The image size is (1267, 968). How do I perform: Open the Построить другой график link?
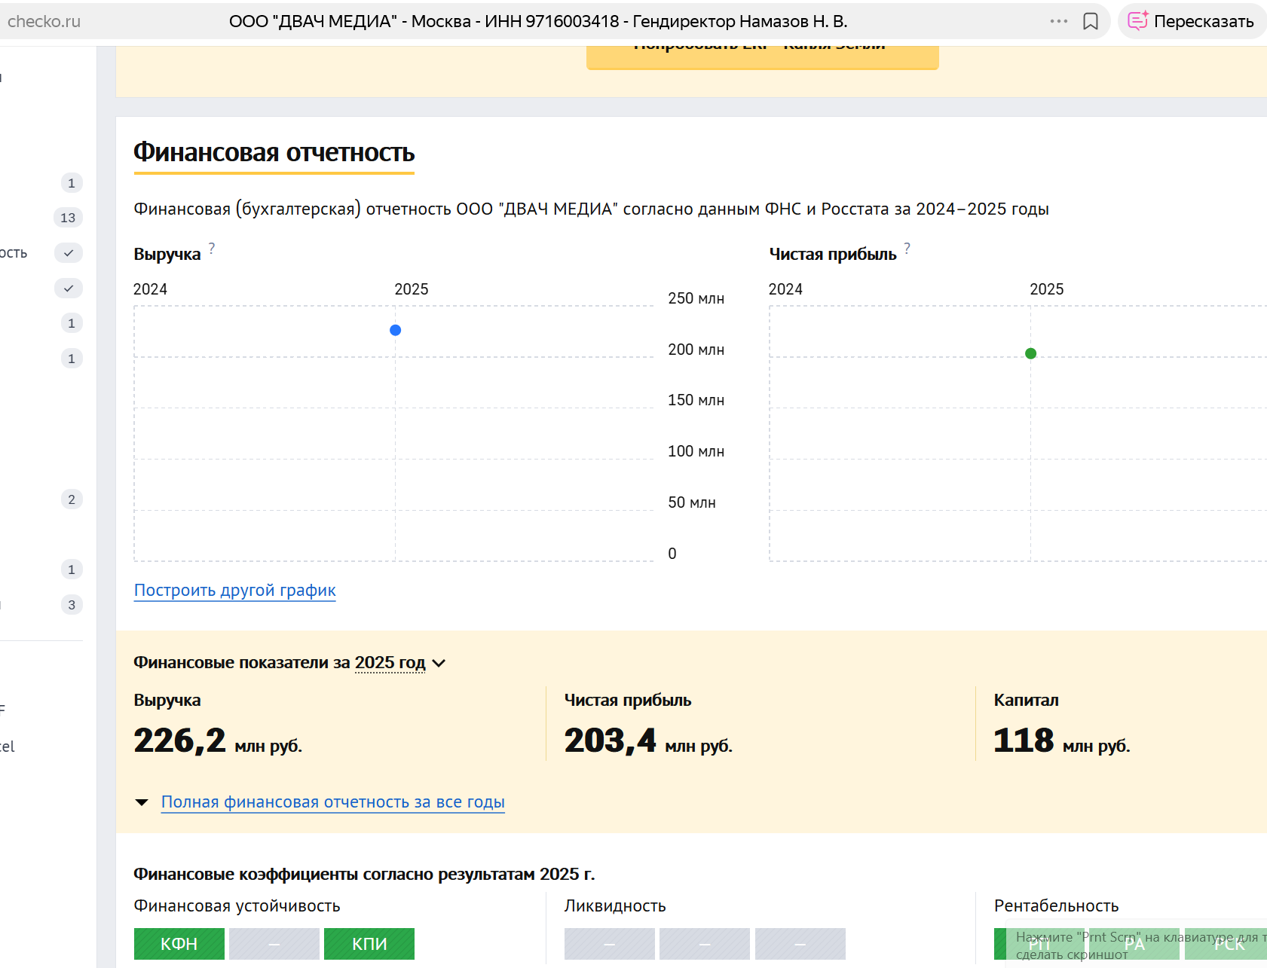click(234, 591)
